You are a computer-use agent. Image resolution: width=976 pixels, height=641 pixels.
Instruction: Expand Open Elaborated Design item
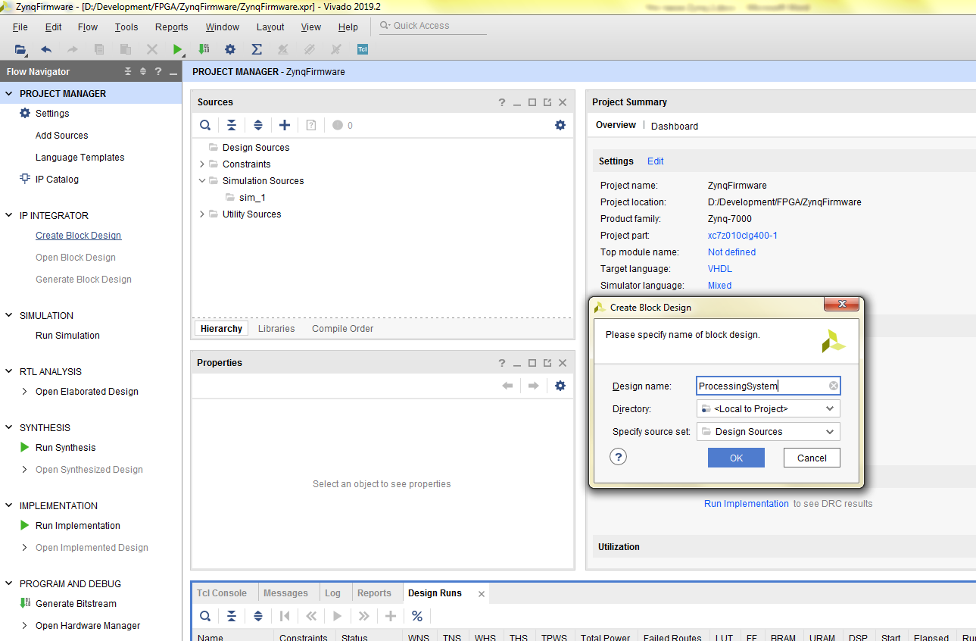coord(25,392)
